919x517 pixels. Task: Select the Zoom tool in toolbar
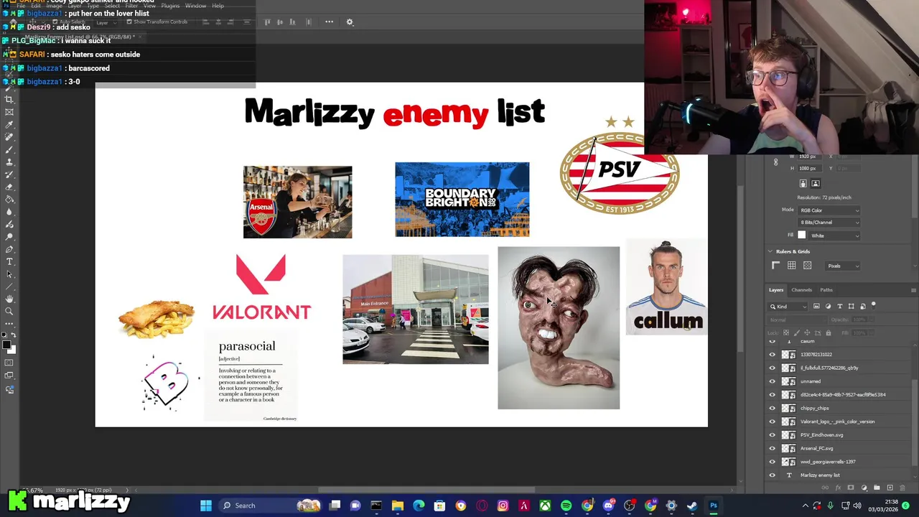[9, 312]
